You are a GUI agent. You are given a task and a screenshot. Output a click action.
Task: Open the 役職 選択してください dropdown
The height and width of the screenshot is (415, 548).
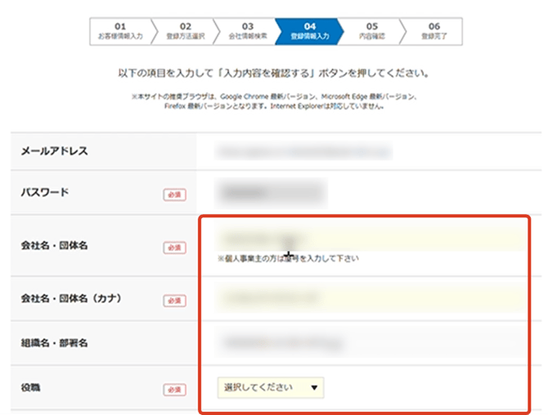[x=271, y=387]
